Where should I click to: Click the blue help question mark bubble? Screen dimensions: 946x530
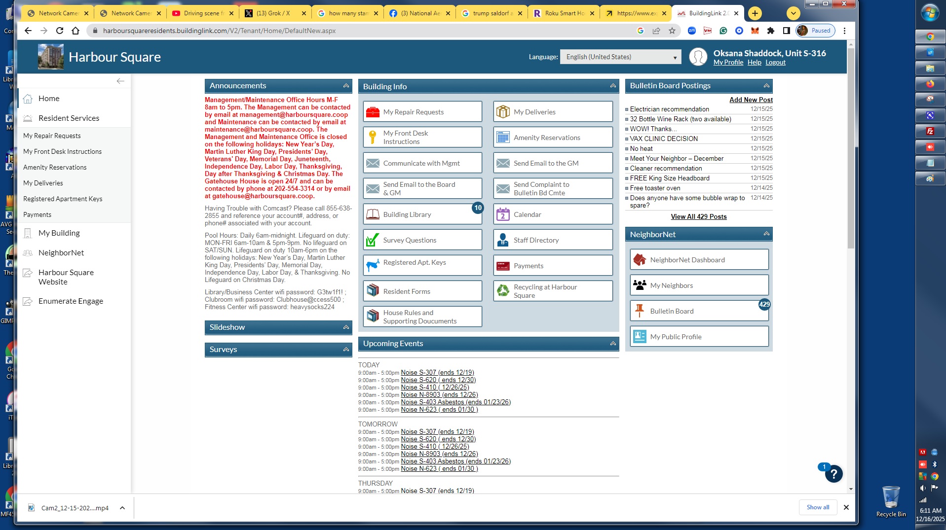(x=833, y=474)
